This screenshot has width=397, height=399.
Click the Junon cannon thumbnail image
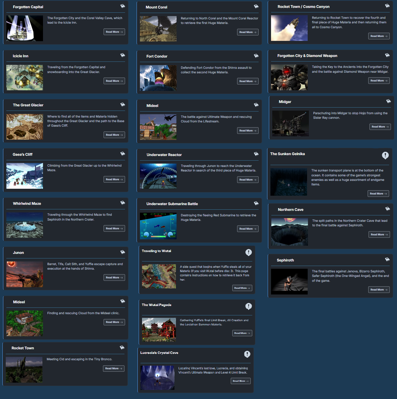25,274
